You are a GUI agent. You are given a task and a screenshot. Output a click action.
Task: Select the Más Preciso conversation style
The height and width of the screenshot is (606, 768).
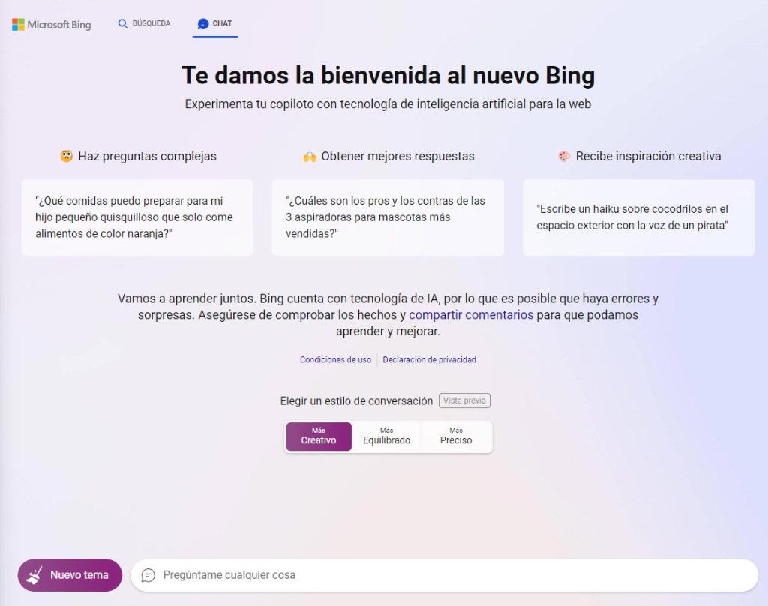pos(456,436)
